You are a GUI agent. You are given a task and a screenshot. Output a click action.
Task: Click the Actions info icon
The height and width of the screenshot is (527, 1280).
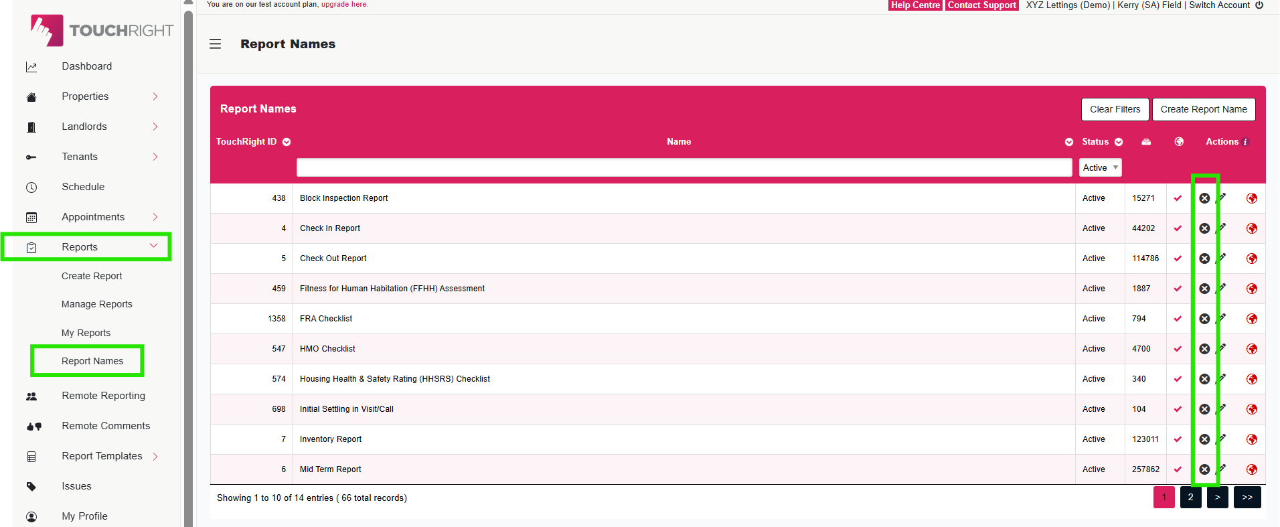point(1246,142)
